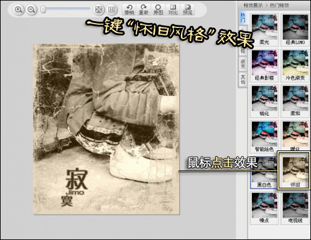Viewport: 311px width, 240px height.
Task: Zoom out with the magnifier minus icon
Action: coord(31,9)
